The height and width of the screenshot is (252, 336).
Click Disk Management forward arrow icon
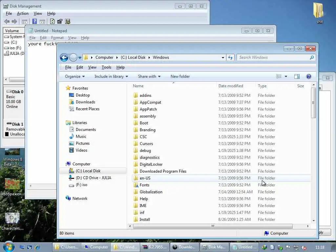point(14,21)
